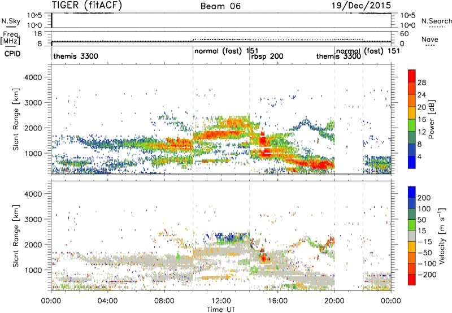Click the 50 label on the velocity colorbar
452x313 pixels.
click(x=421, y=220)
